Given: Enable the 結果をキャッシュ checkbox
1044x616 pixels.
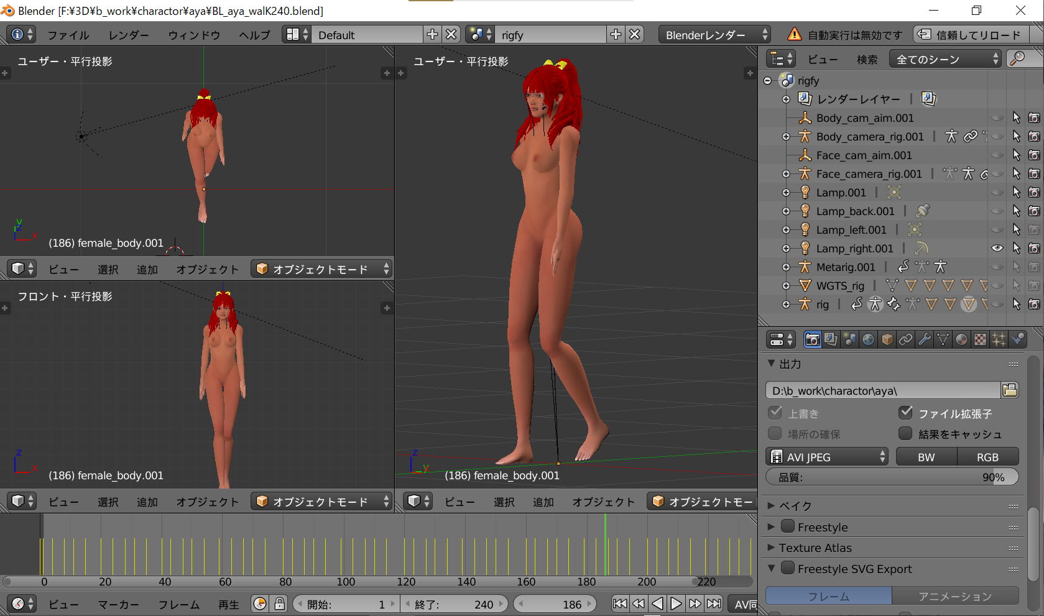Looking at the screenshot, I should coord(905,433).
